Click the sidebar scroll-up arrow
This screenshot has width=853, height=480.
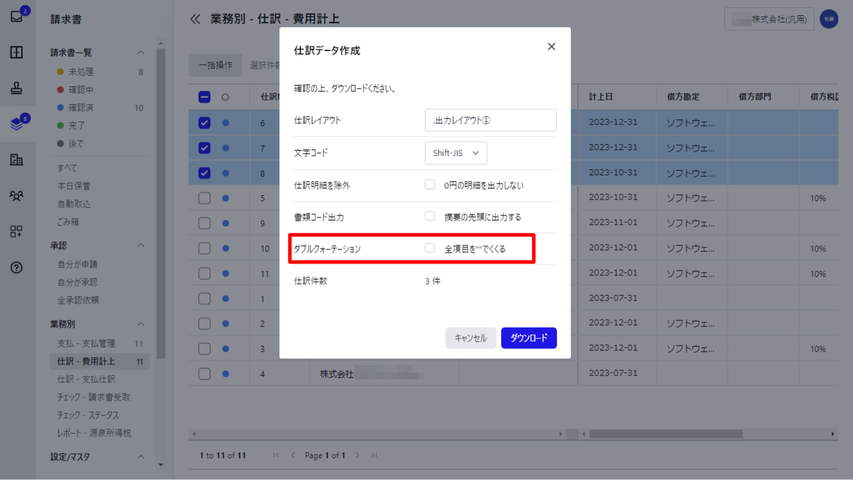pyautogui.click(x=161, y=44)
